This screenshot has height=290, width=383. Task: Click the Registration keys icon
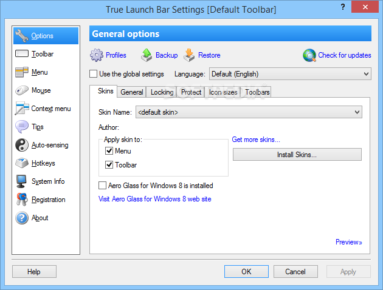click(x=22, y=200)
